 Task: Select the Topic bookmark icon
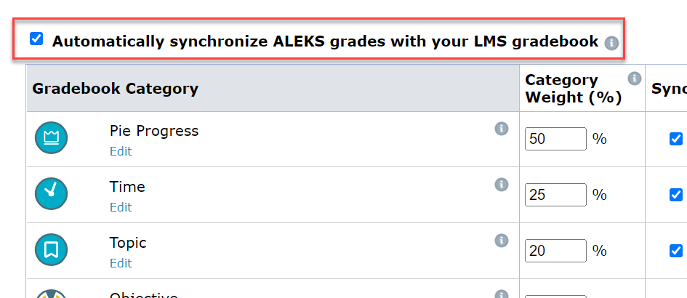(x=52, y=249)
